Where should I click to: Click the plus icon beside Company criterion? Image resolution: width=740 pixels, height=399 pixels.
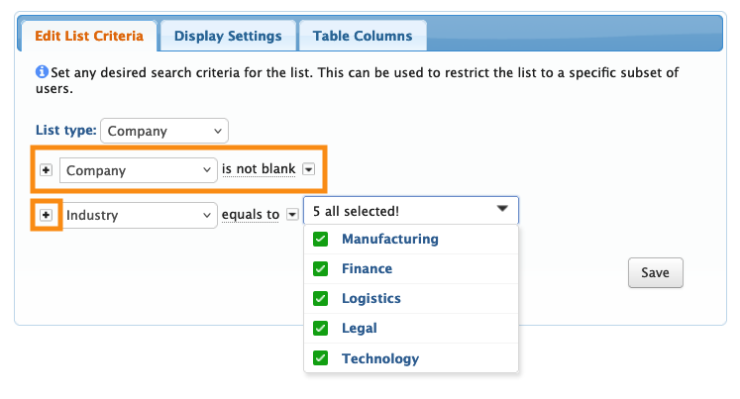coord(47,170)
